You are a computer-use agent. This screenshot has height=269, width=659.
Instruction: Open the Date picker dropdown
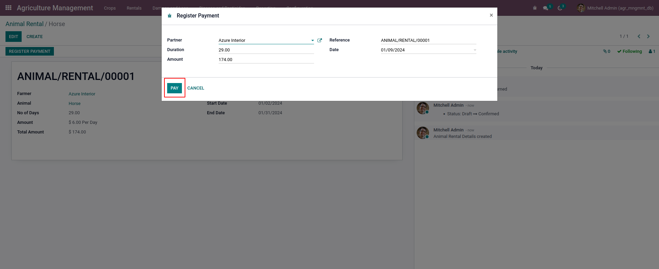(x=475, y=50)
